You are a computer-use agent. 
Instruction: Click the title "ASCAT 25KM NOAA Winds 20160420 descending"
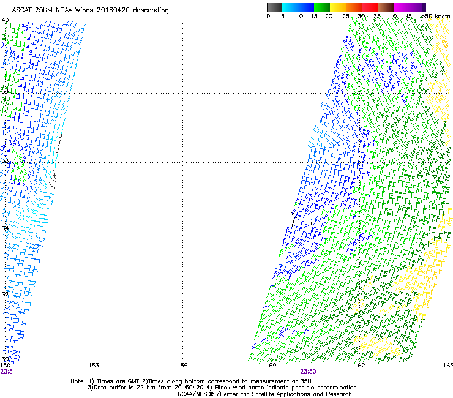click(x=90, y=10)
